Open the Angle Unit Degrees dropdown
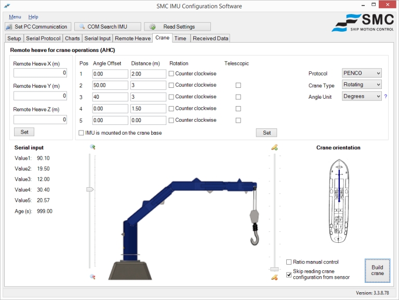The image size is (399, 300). point(362,96)
